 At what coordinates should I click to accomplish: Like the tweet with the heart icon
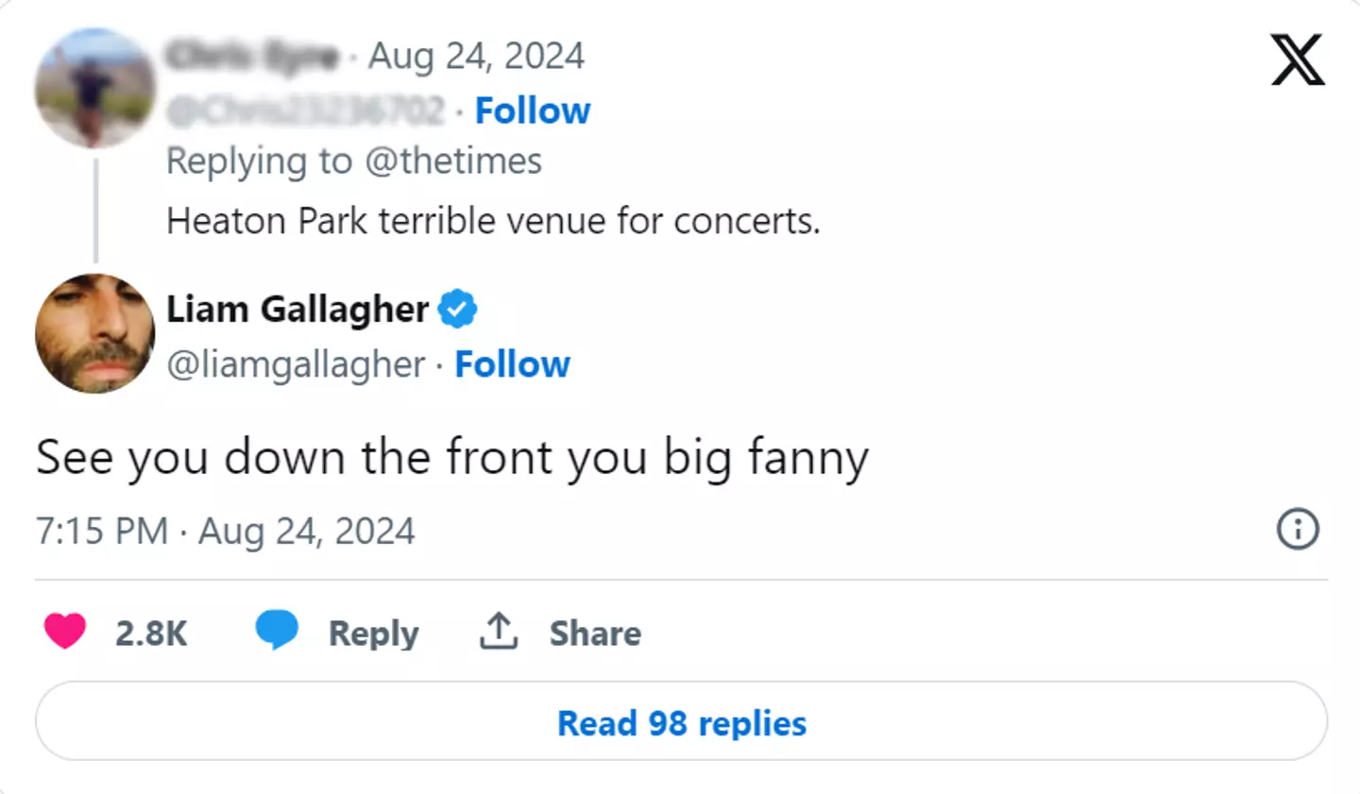[x=65, y=631]
